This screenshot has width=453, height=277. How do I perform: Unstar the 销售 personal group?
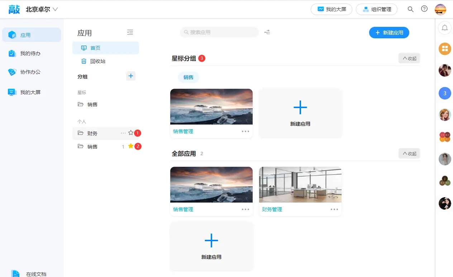(x=131, y=146)
